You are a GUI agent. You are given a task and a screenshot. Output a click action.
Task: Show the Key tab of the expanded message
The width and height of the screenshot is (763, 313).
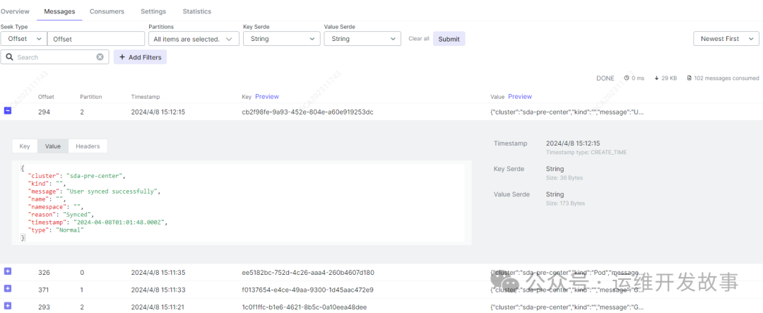click(x=25, y=146)
